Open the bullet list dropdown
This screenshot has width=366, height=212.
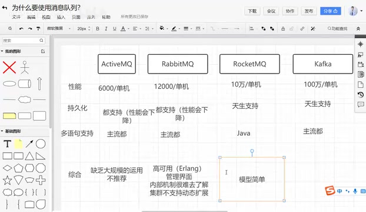(x=149, y=28)
